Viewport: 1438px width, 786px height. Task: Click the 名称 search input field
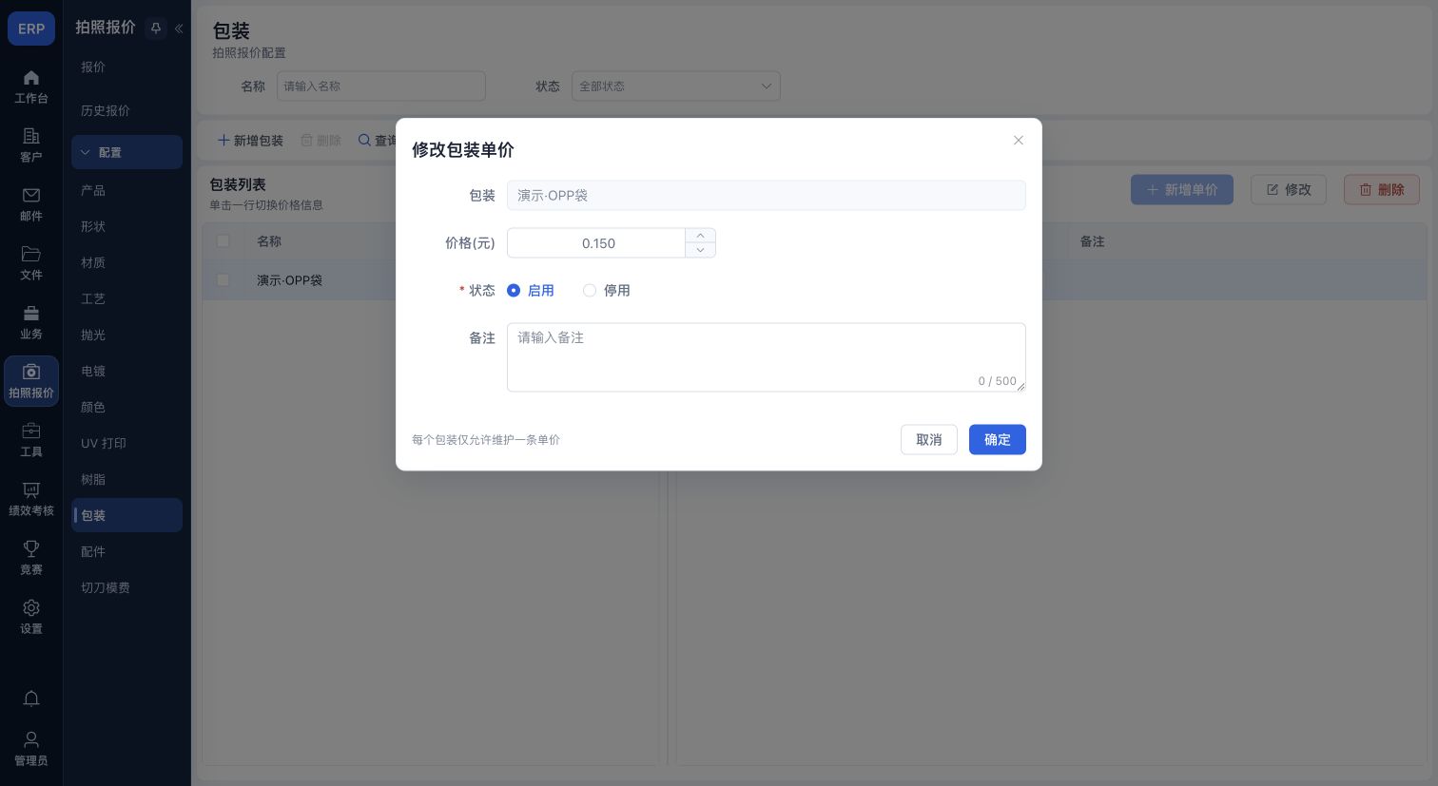(x=381, y=86)
